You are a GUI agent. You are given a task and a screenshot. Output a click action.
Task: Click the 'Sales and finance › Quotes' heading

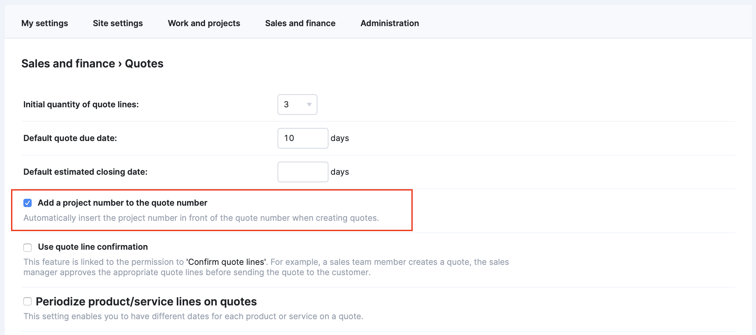click(92, 64)
